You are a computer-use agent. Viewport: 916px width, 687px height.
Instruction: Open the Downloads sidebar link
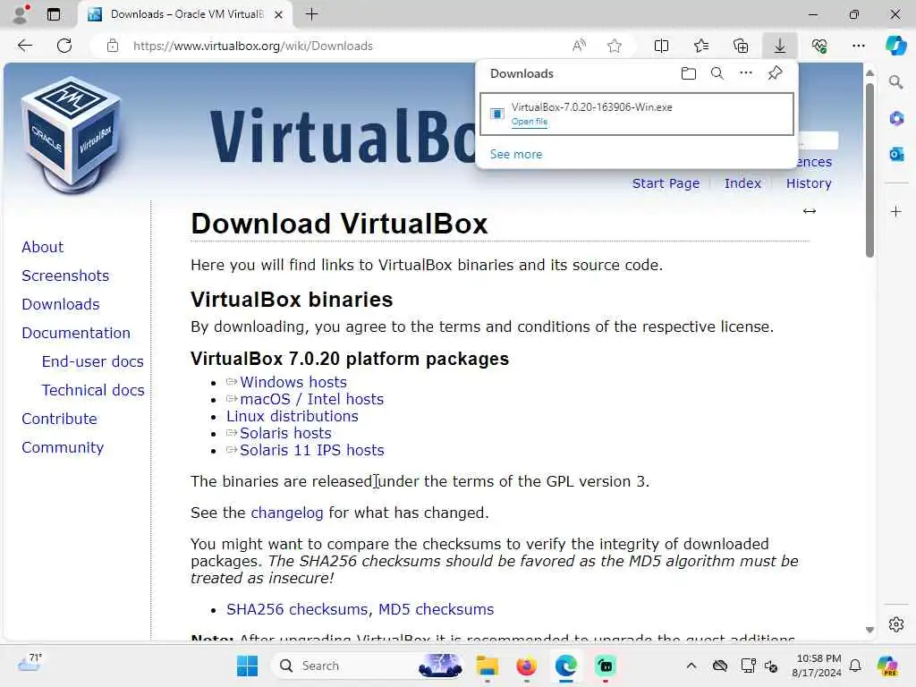[x=60, y=304]
